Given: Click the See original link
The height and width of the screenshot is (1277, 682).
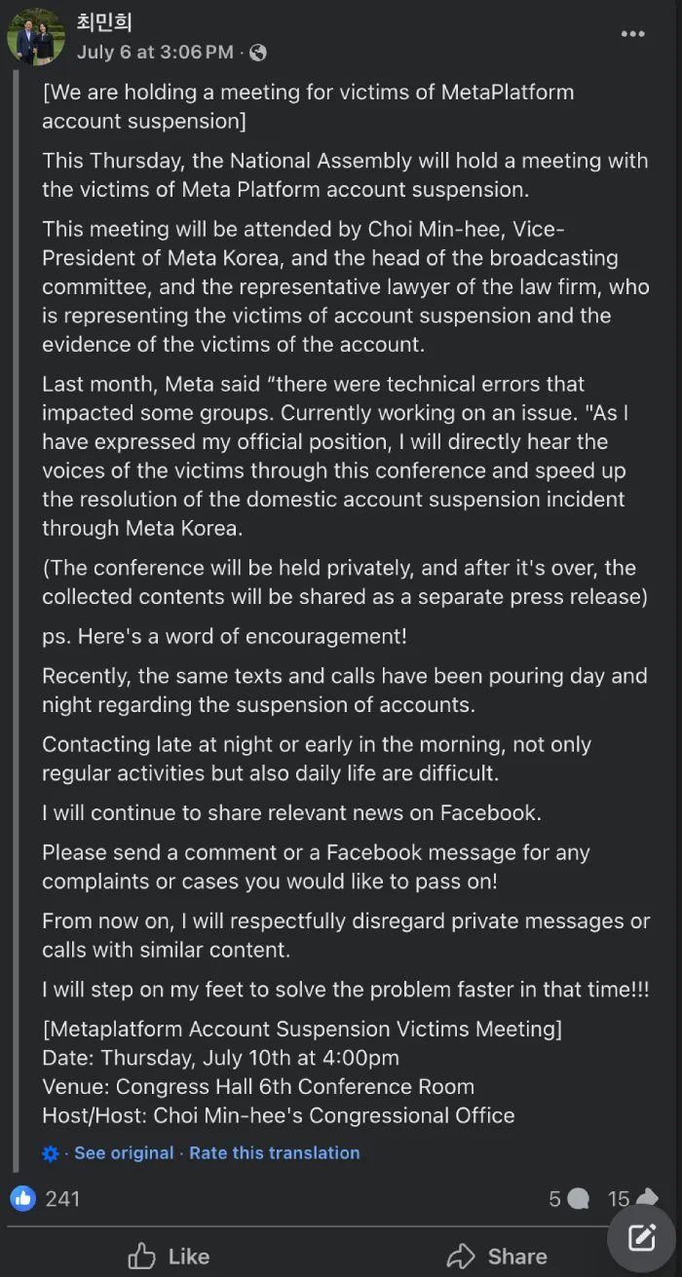Looking at the screenshot, I should pyautogui.click(x=124, y=1152).
